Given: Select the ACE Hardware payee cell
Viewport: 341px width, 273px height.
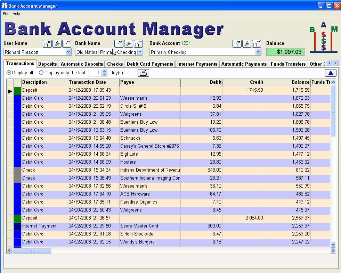Looking at the screenshot, I should [x=150, y=194].
